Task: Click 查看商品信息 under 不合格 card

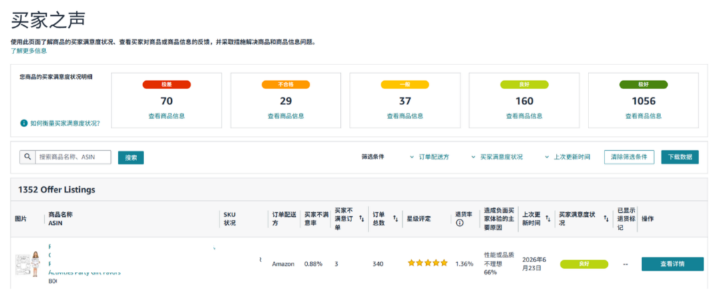Action: 286,116
